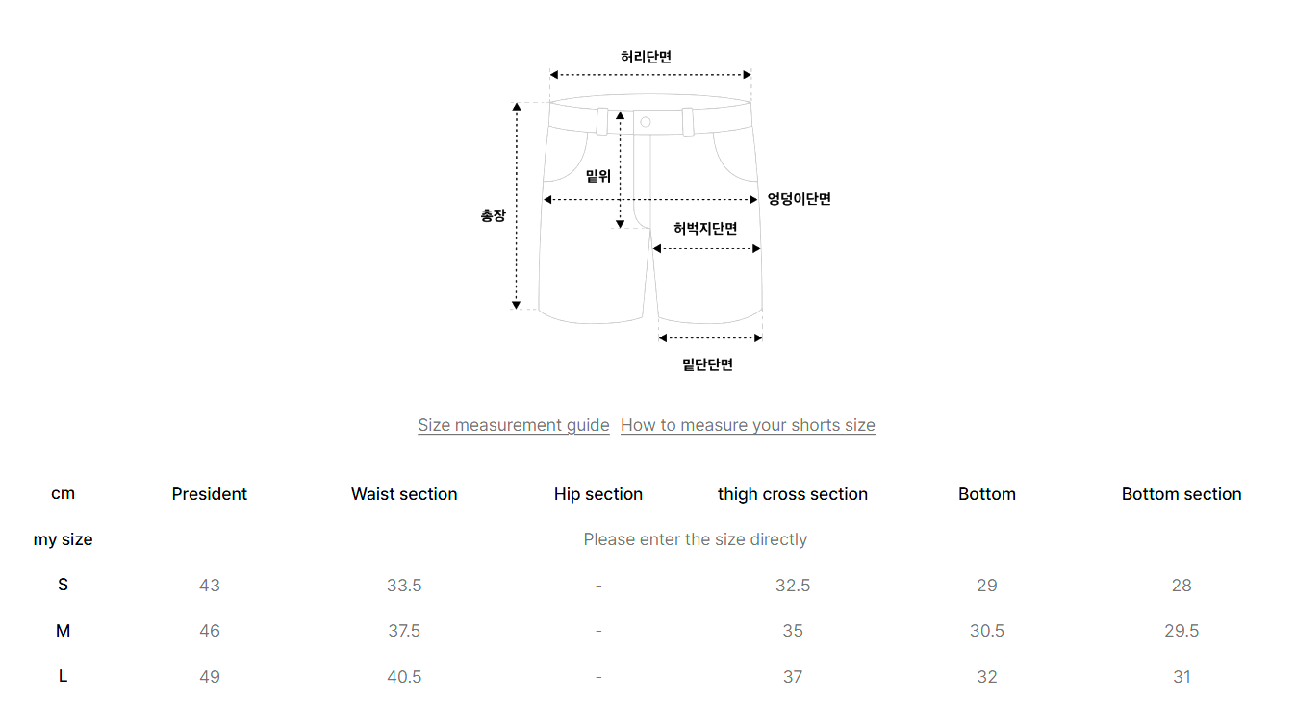
Task: Click the Waist section column header
Action: [x=404, y=494]
